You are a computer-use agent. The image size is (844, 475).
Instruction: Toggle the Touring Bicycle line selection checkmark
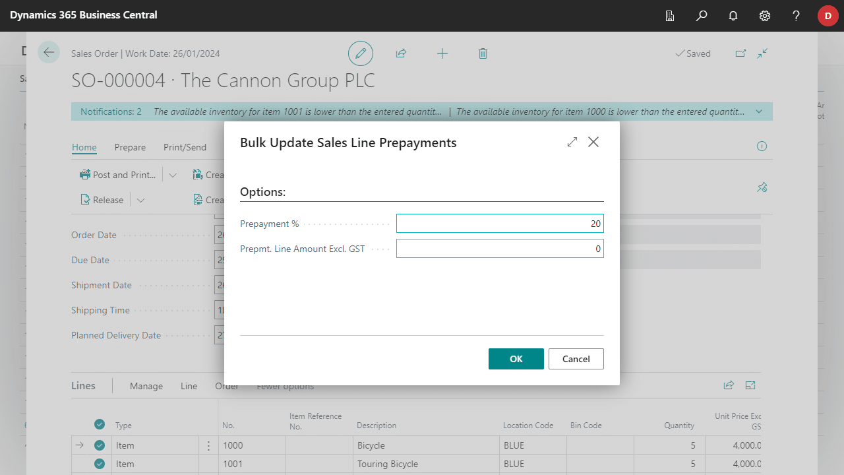point(100,464)
